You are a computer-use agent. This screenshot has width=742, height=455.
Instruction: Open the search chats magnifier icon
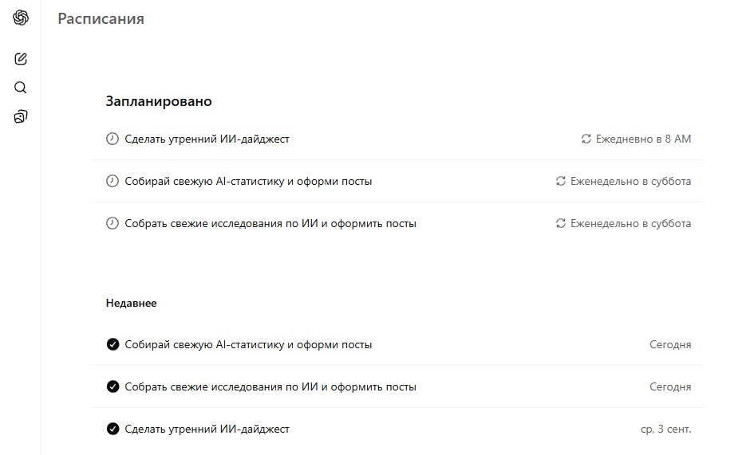(x=21, y=88)
